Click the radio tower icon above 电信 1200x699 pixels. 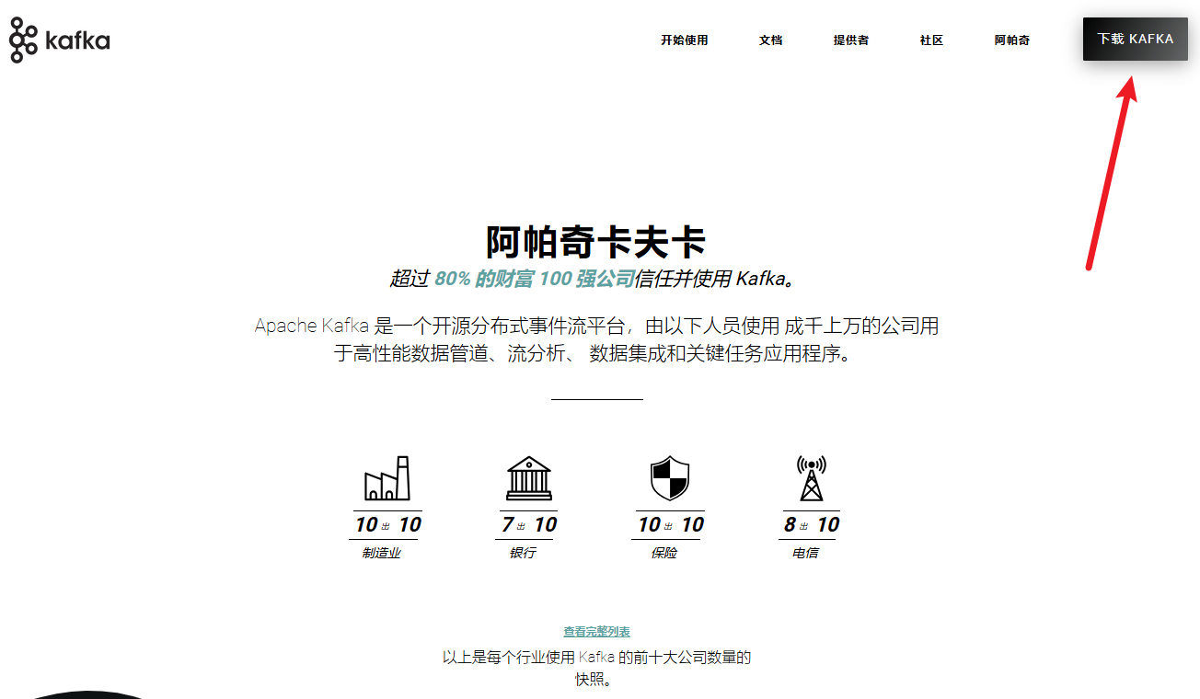point(811,478)
